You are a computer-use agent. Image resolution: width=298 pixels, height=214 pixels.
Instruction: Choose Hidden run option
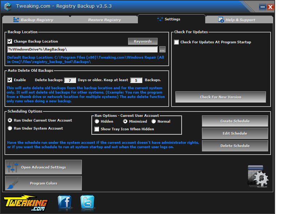(97, 122)
